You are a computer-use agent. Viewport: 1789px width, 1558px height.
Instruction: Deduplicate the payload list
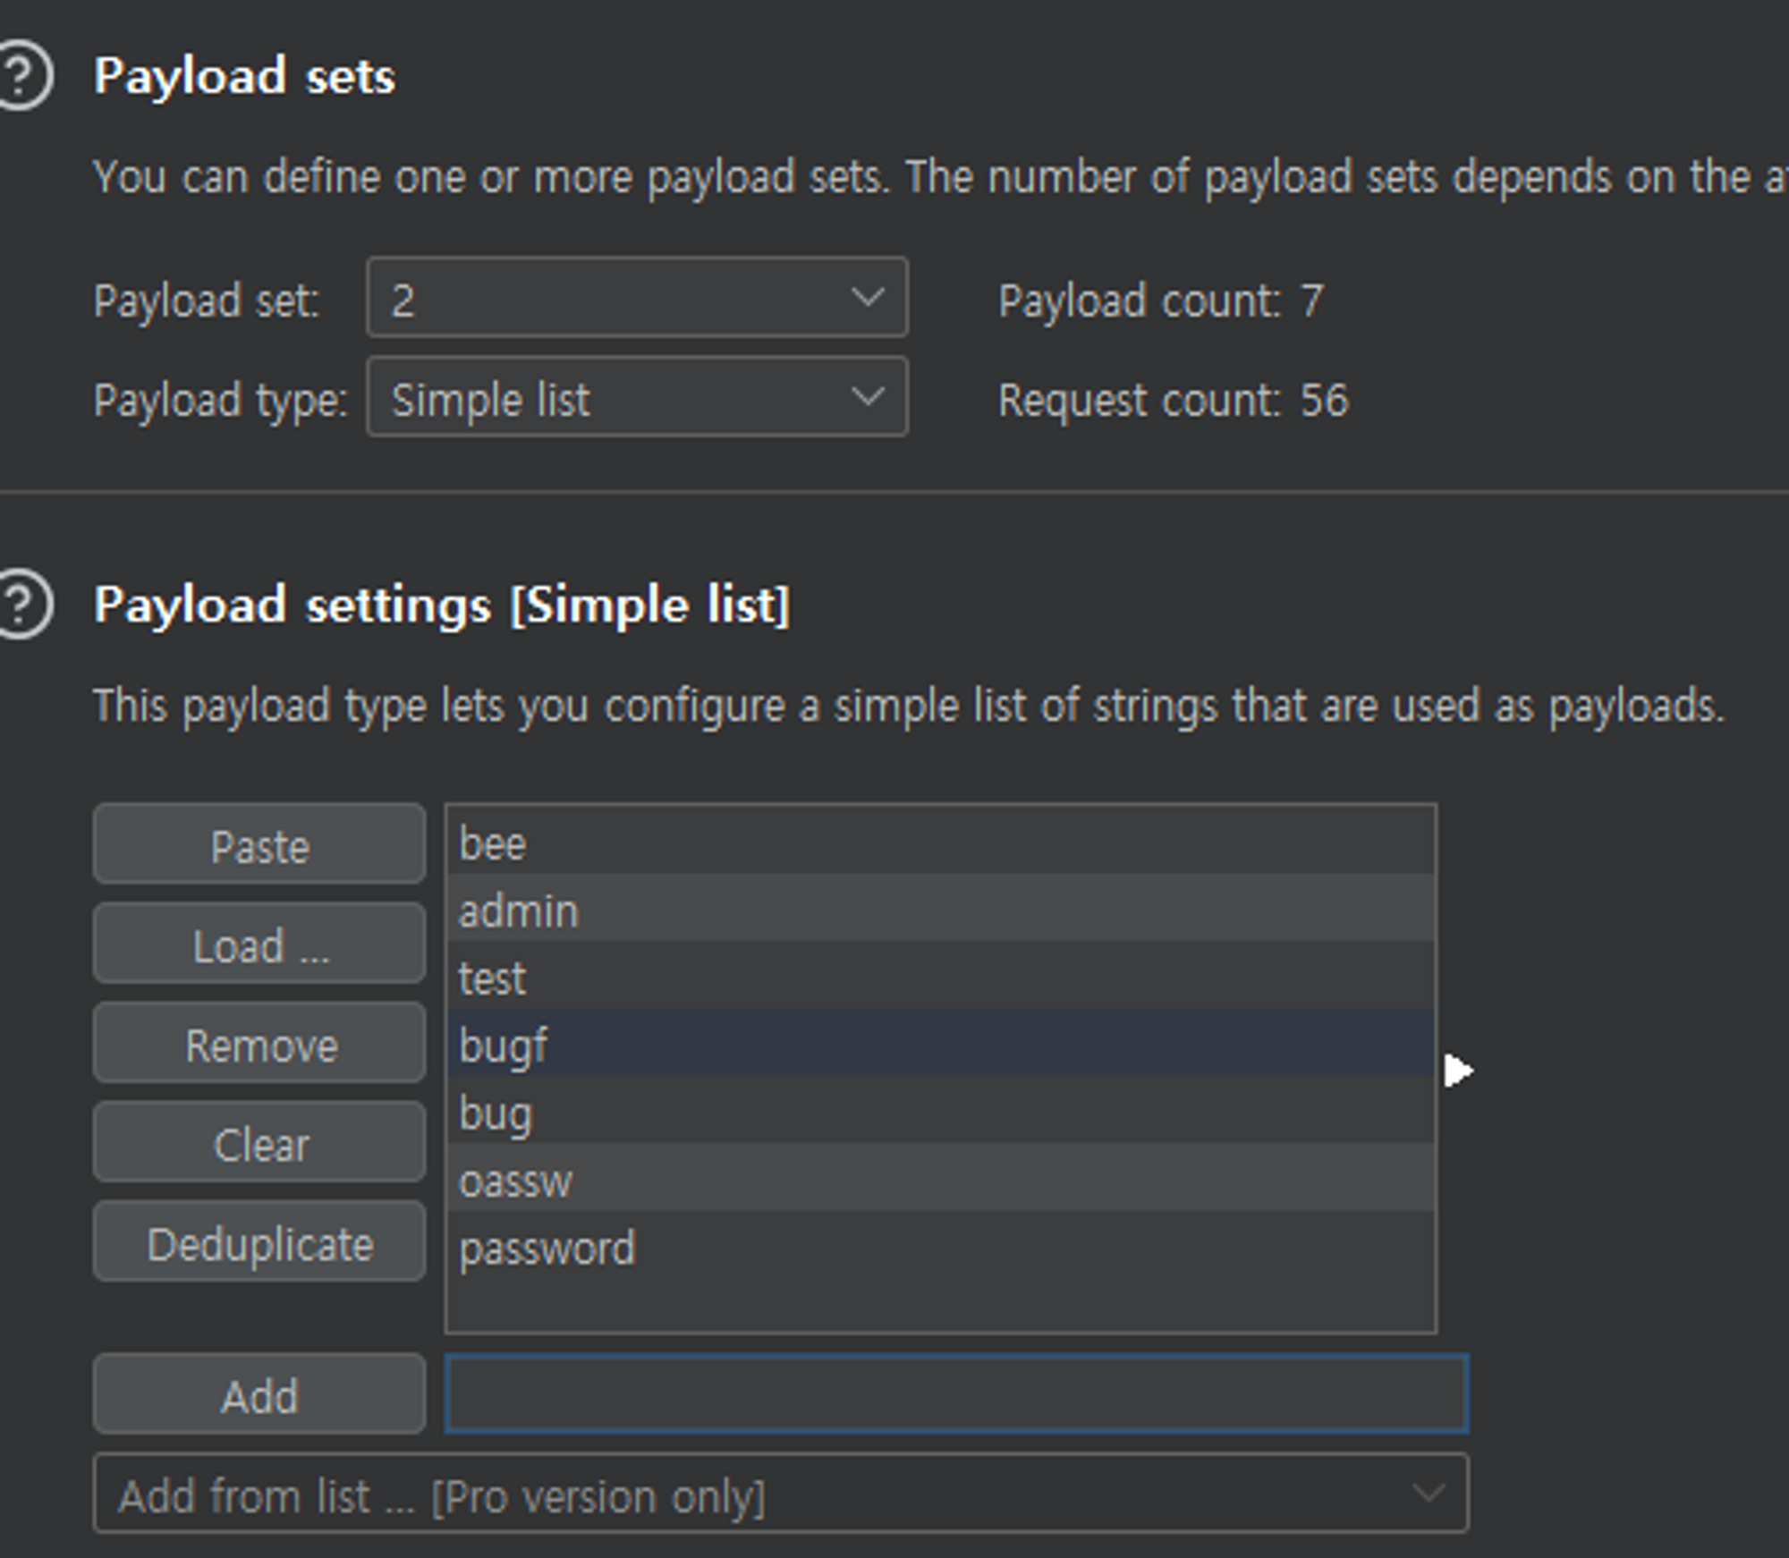pos(259,1242)
